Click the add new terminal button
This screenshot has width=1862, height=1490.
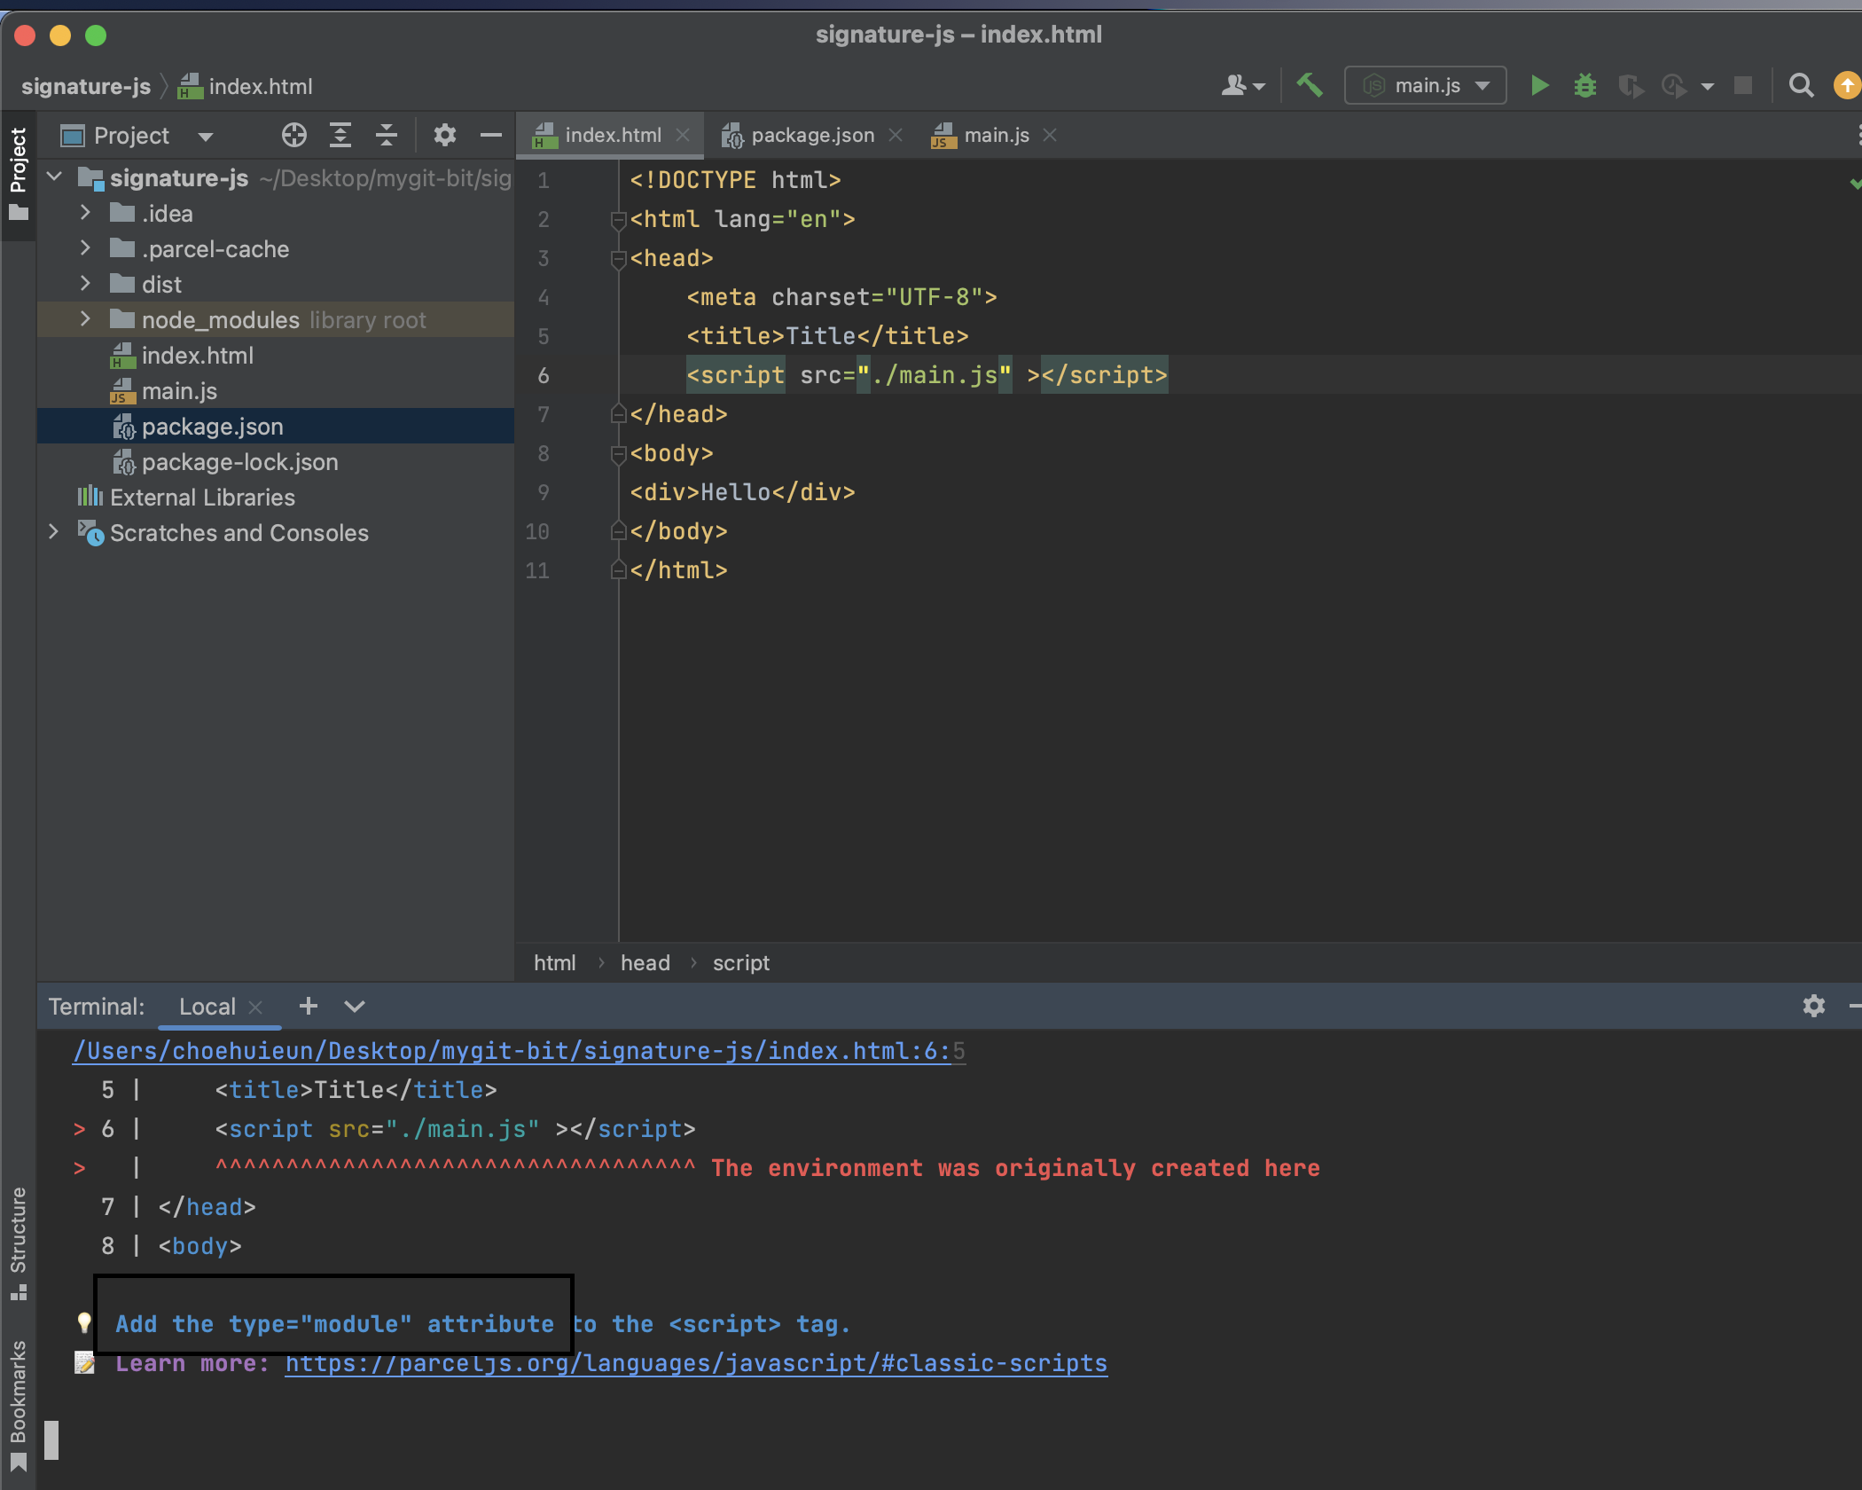point(306,1007)
